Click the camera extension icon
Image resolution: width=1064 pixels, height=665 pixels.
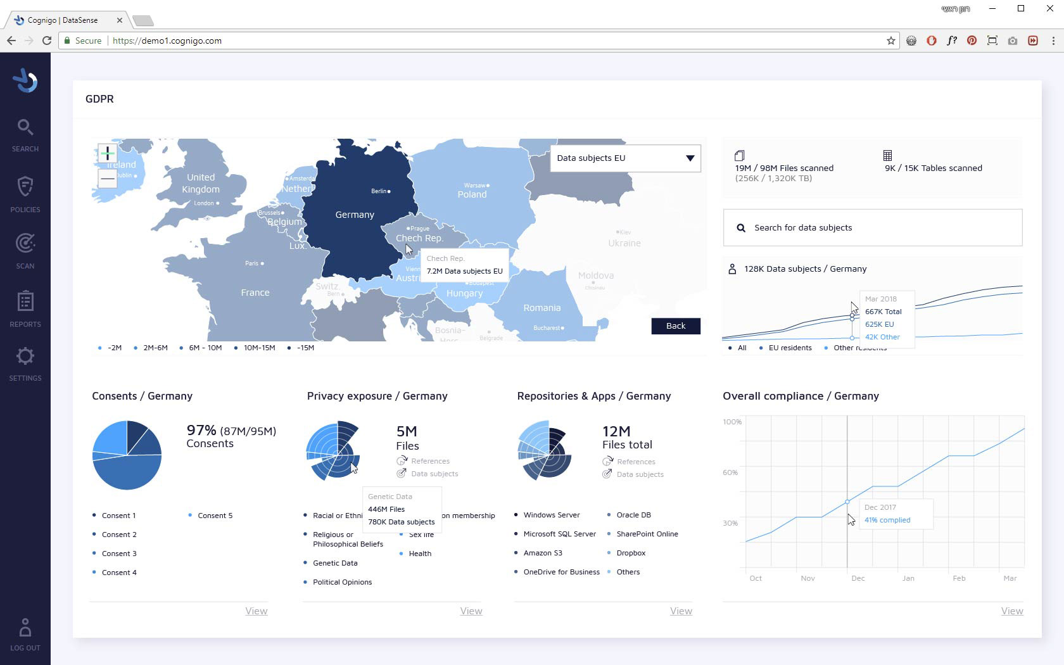(1013, 41)
